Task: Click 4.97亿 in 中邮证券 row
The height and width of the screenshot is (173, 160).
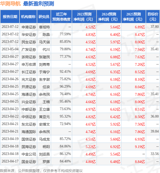Action: tap(91, 109)
